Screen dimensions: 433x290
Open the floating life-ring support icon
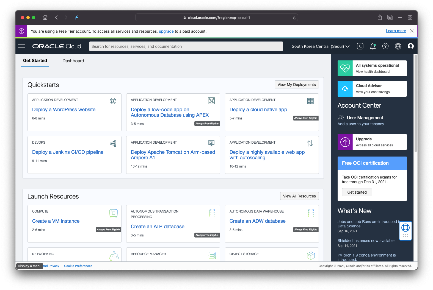[x=406, y=228]
